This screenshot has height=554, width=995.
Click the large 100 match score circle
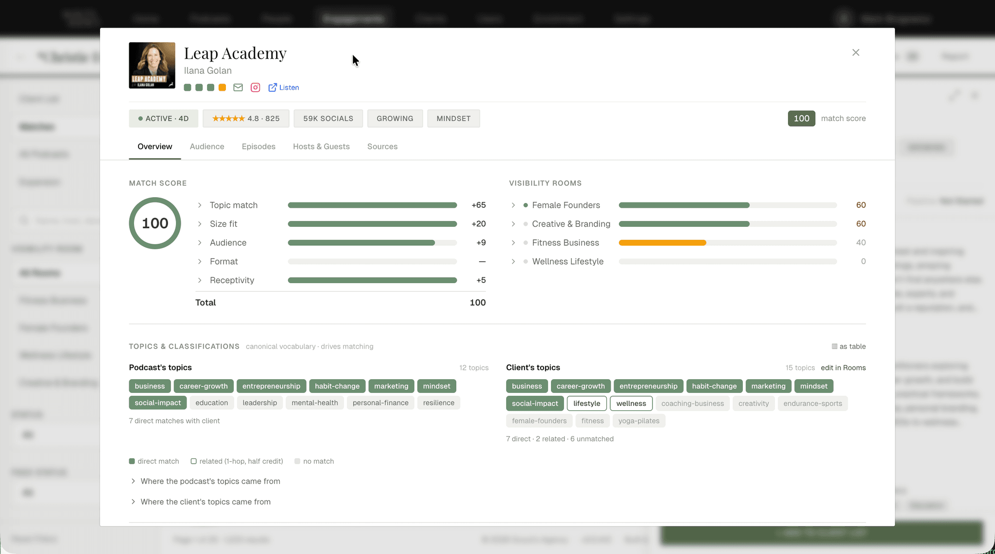[x=155, y=223]
